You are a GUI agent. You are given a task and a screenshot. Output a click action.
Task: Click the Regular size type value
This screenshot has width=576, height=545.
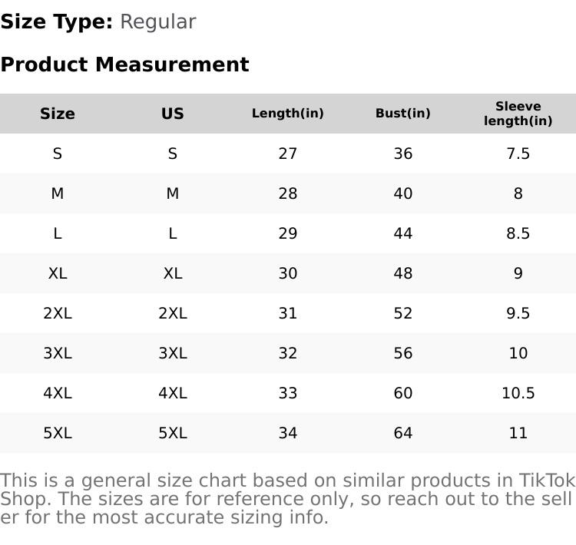(x=157, y=22)
